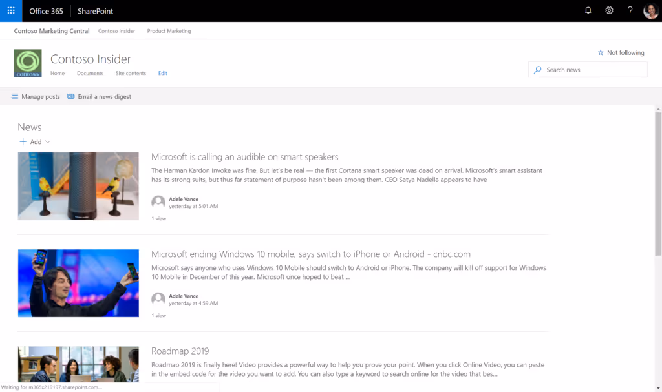Click the Search news input field

[588, 70]
